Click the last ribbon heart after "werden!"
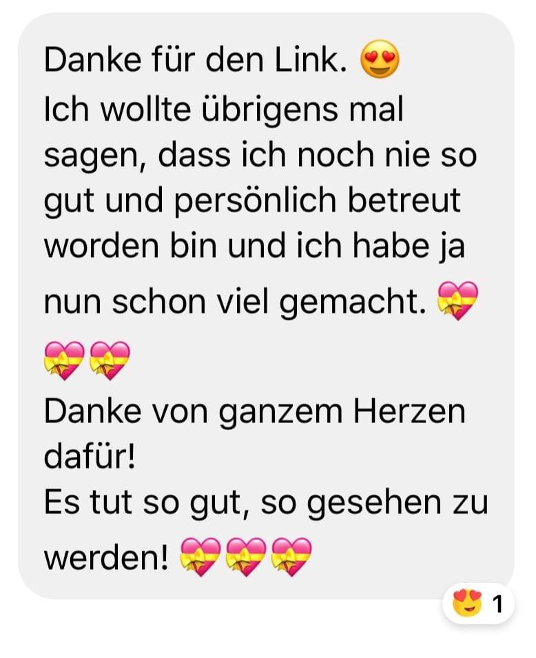This screenshot has width=536, height=658. click(x=291, y=557)
